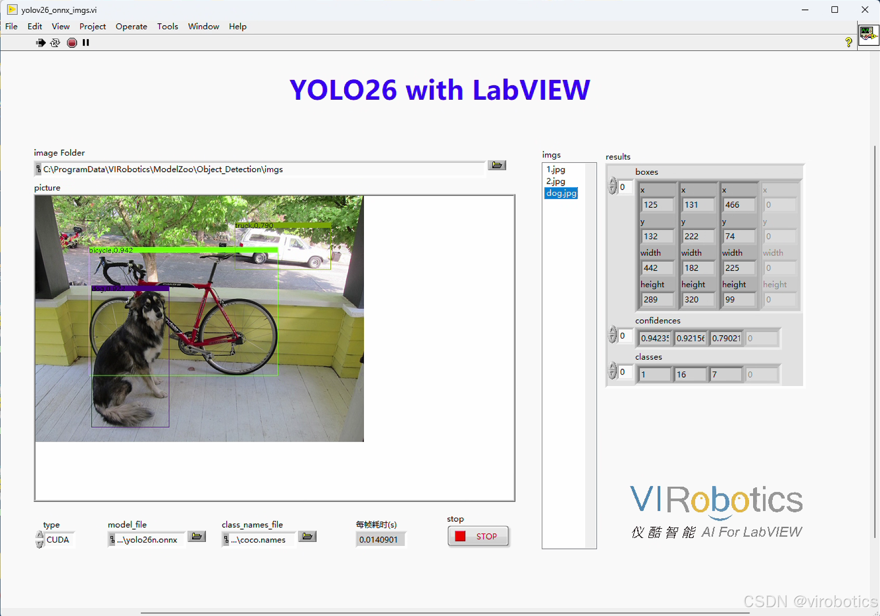Click the LabVIEW VI title bar icon

coord(12,9)
